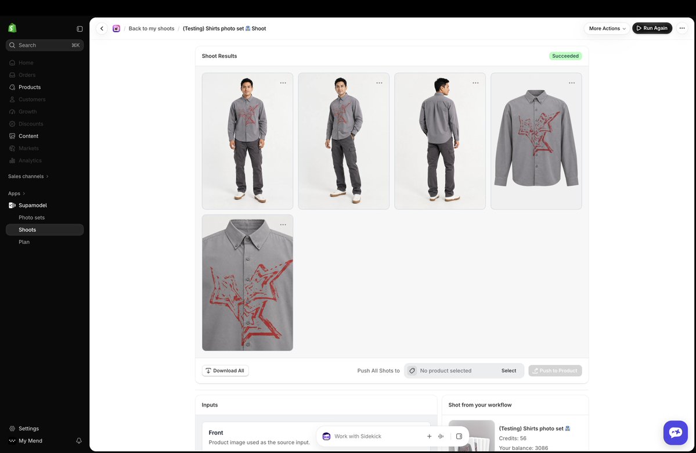Expand Sales channels section
This screenshot has height=453, width=696.
28,177
